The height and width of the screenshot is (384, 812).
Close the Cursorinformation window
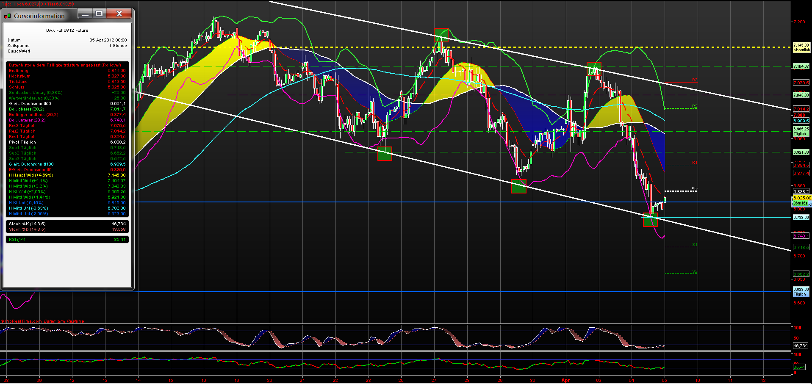119,14
